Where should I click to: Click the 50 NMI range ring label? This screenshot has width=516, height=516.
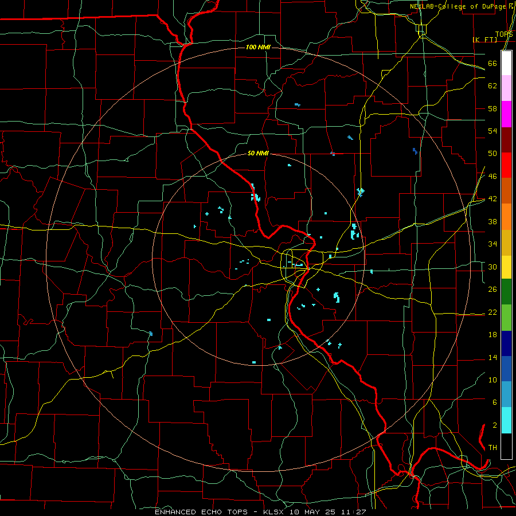258,153
